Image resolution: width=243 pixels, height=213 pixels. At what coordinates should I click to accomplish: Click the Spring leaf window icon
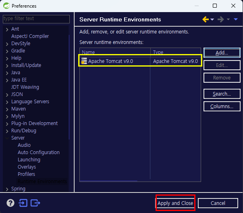click(x=6, y=6)
